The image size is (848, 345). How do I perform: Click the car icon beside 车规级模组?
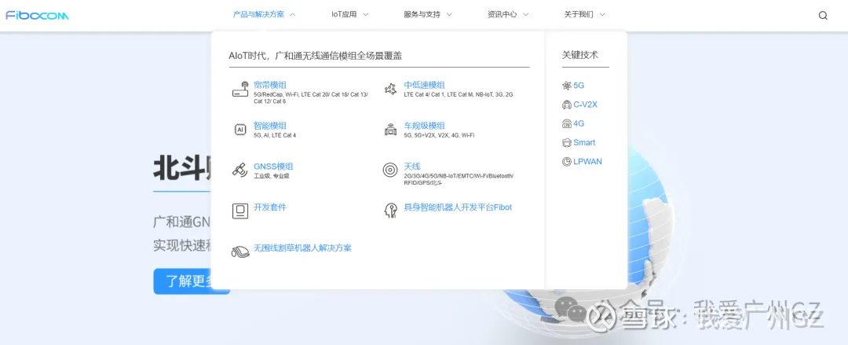[390, 130]
